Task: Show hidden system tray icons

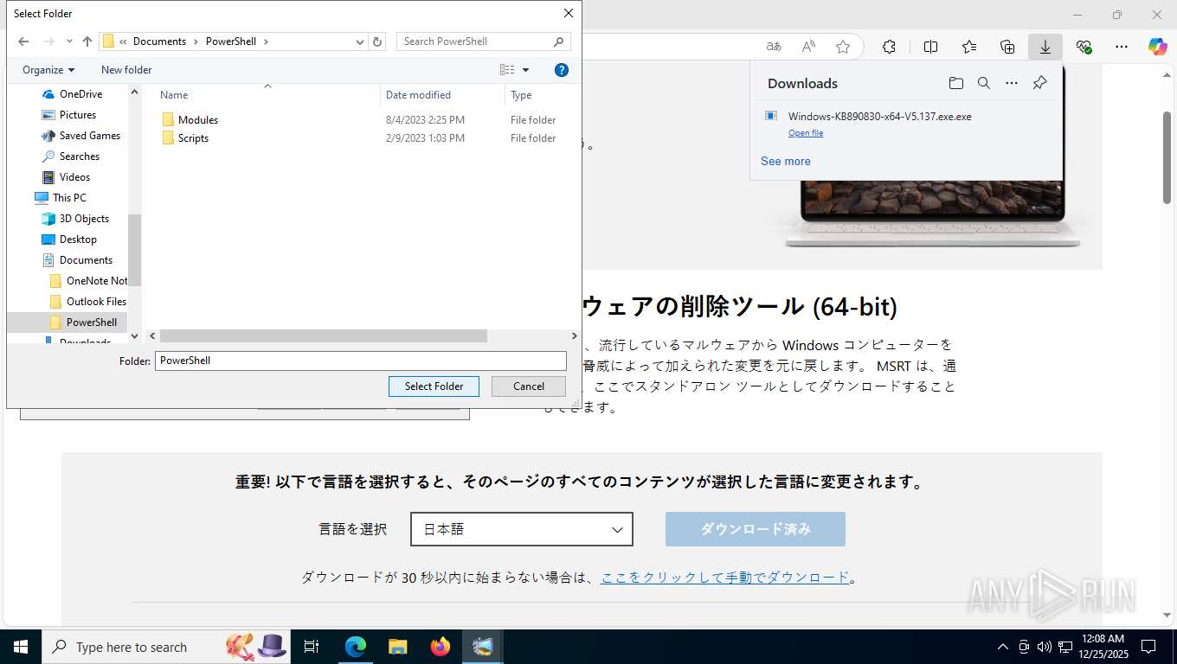Action: click(x=1003, y=647)
